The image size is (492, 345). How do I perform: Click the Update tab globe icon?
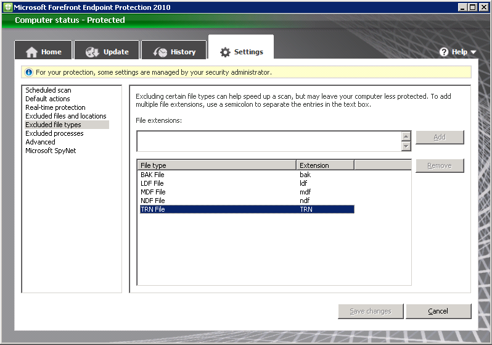point(92,52)
